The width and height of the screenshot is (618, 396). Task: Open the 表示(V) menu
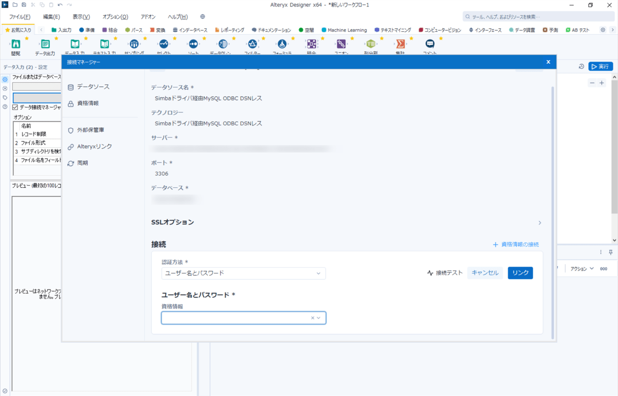[x=81, y=17]
